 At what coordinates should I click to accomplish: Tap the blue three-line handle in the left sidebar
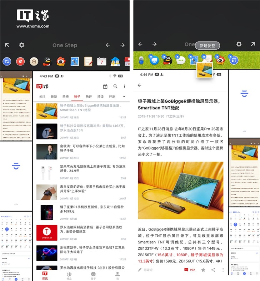pyautogui.click(x=16, y=166)
